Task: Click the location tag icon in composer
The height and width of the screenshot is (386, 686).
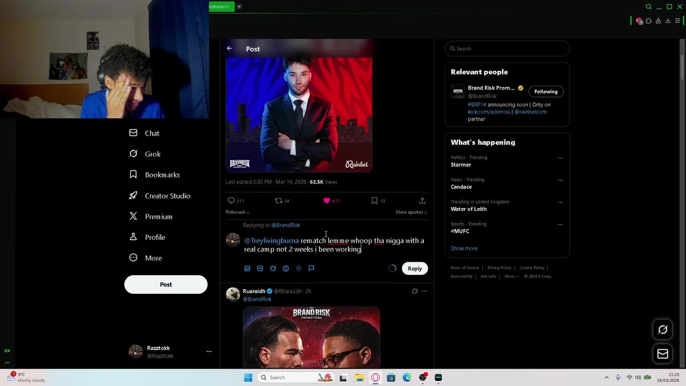Action: (299, 269)
